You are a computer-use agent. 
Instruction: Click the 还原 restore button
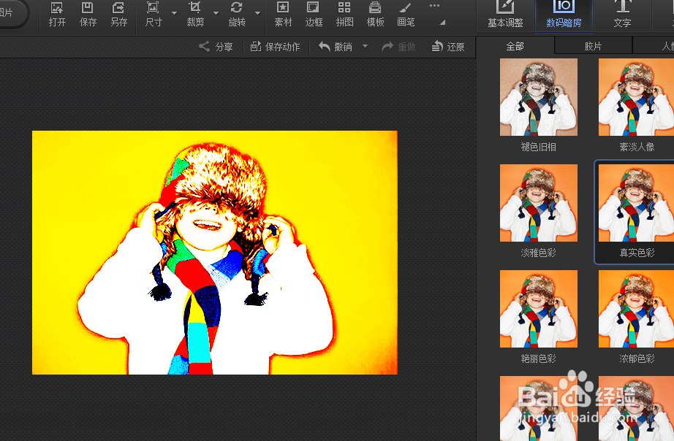coord(448,47)
